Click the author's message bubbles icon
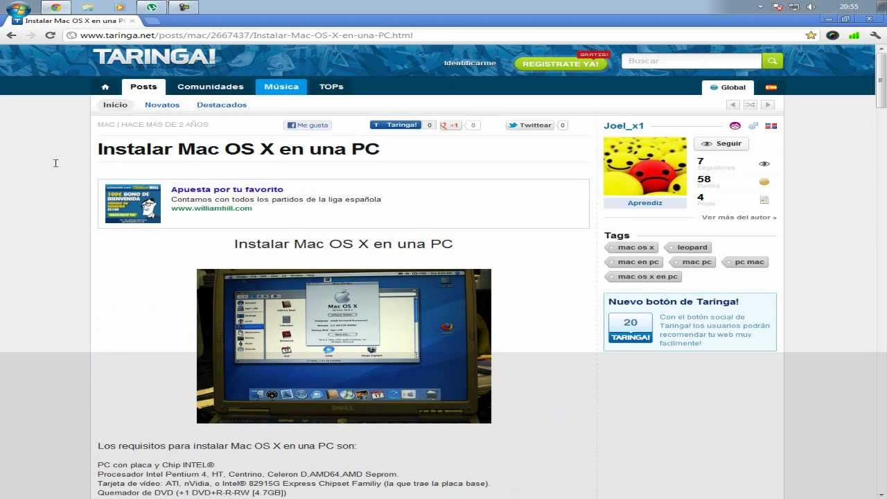The width and height of the screenshot is (887, 499). click(753, 126)
